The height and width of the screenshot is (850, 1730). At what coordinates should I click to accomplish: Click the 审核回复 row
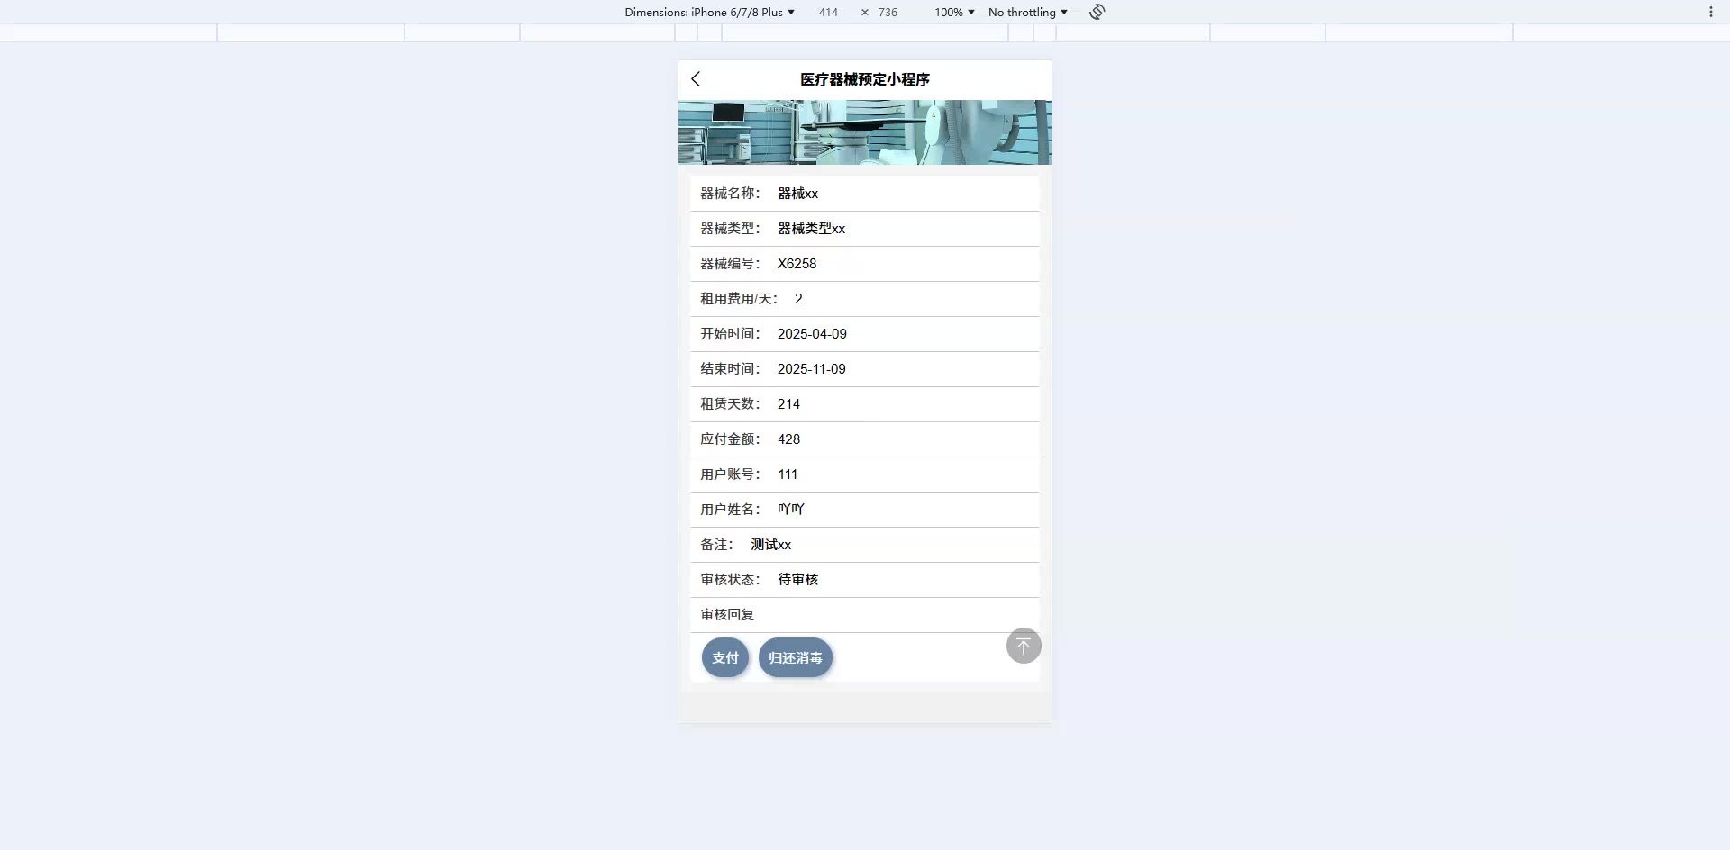[865, 615]
